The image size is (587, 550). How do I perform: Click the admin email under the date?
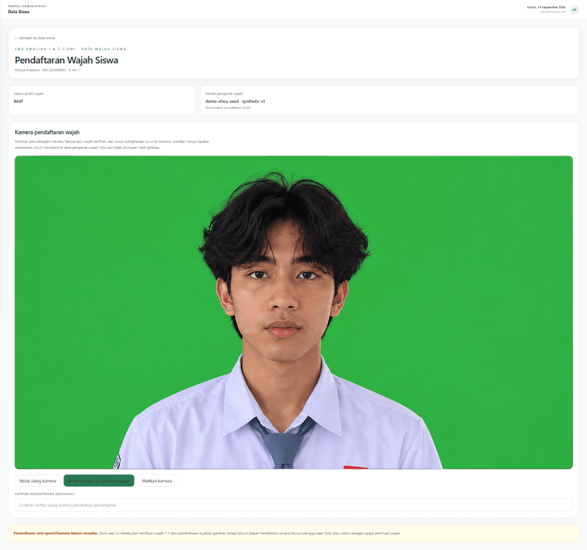553,12
